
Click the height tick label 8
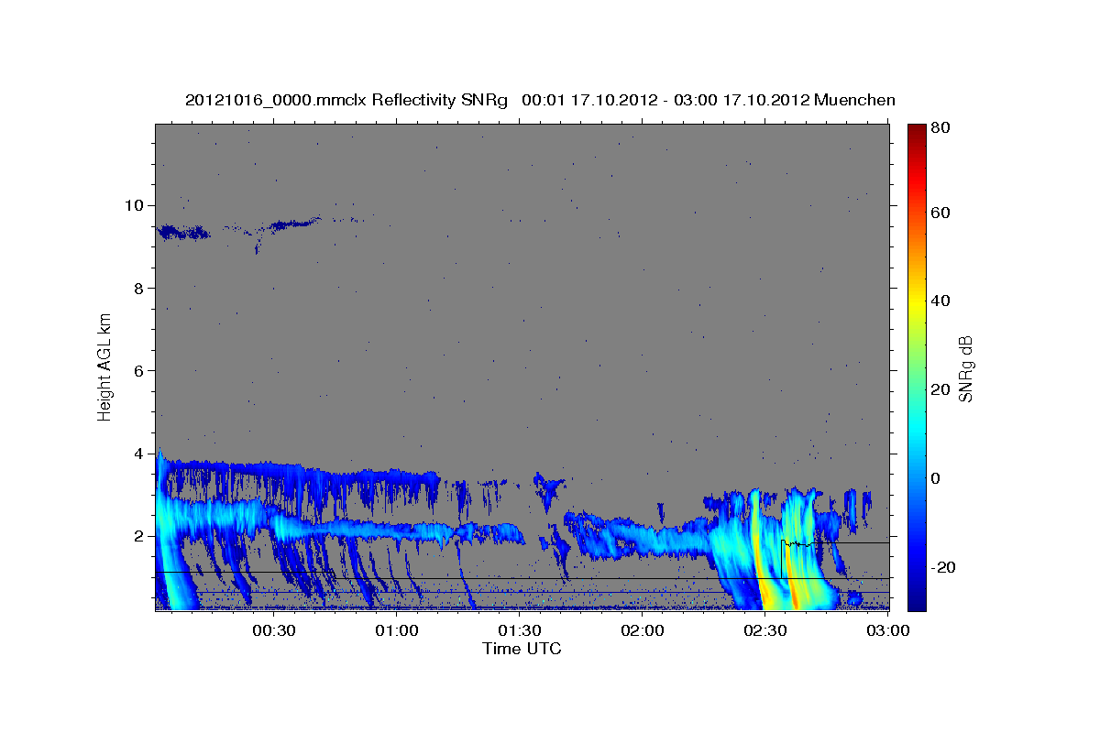point(137,288)
